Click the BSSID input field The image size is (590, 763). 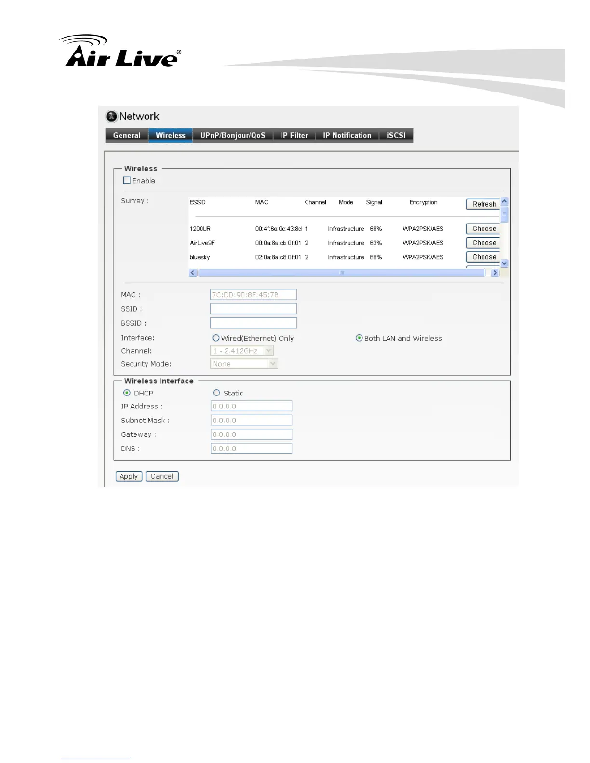254,323
